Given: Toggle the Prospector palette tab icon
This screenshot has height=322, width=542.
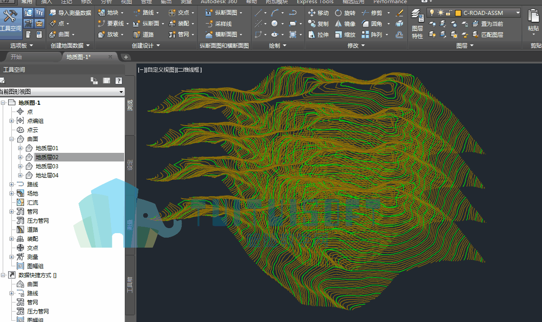Looking at the screenshot, I should pyautogui.click(x=29, y=13).
